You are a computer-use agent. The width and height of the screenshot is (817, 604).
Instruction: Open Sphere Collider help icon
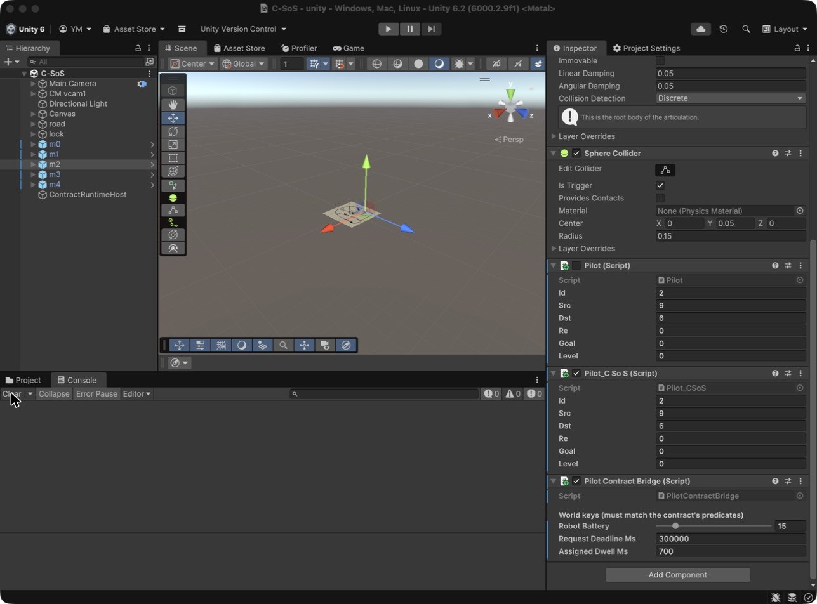point(775,154)
